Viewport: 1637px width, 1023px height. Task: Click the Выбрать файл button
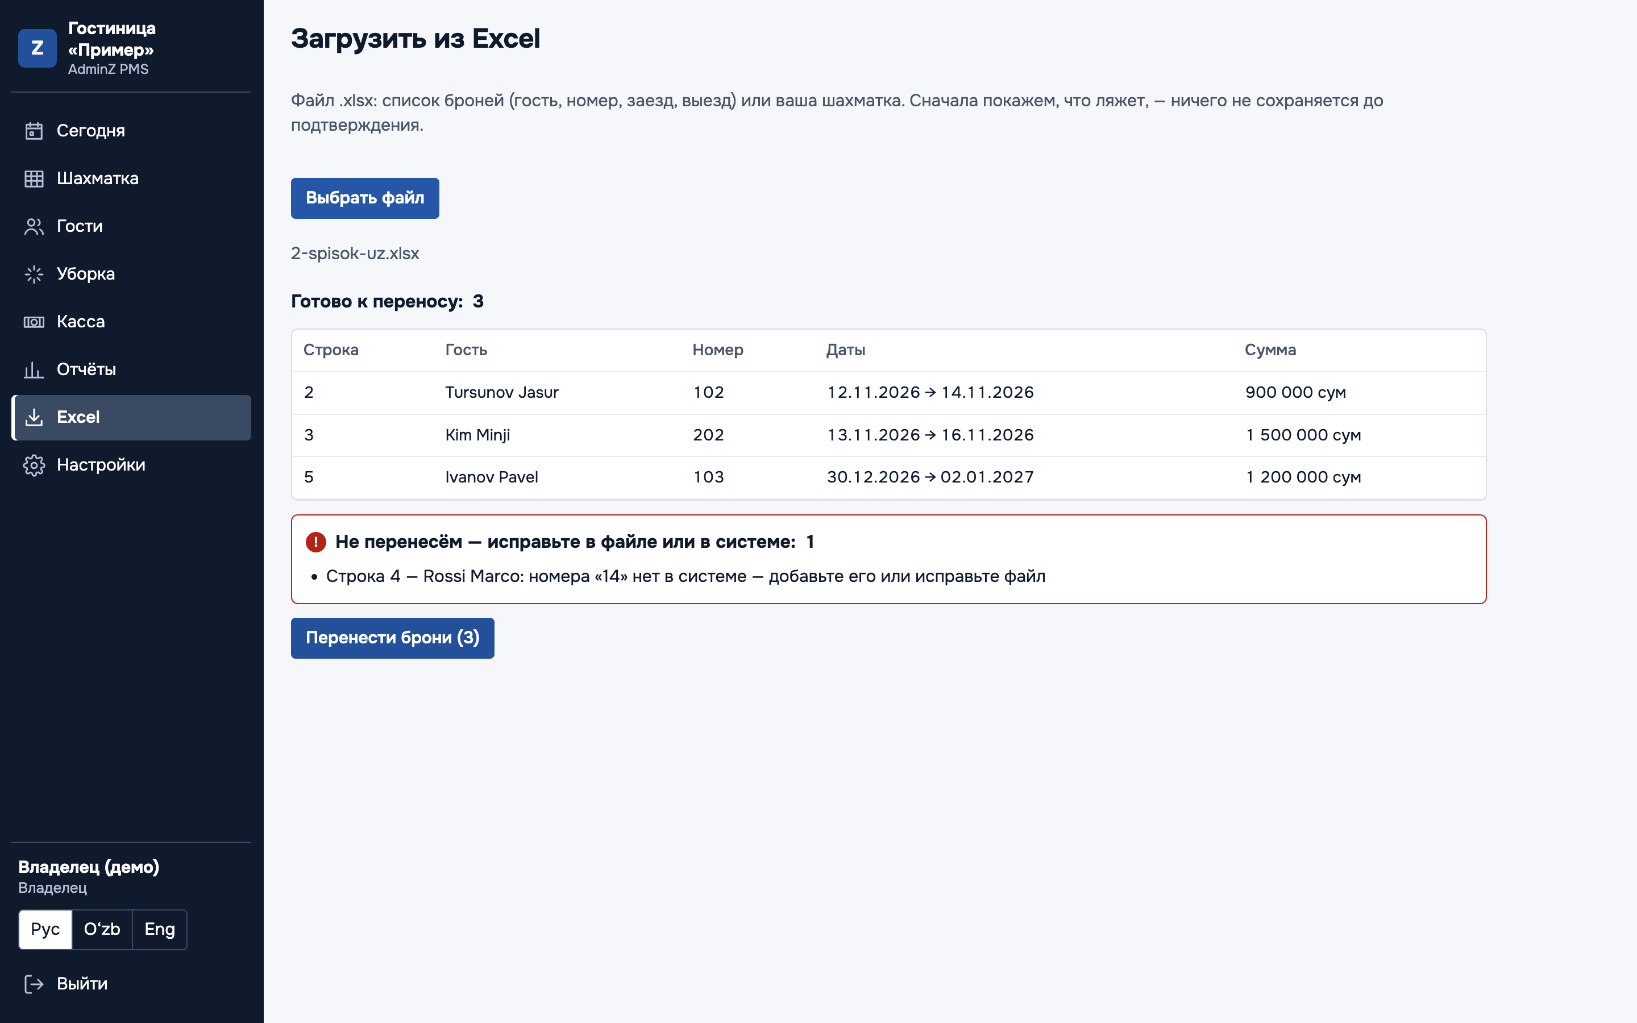pos(365,198)
